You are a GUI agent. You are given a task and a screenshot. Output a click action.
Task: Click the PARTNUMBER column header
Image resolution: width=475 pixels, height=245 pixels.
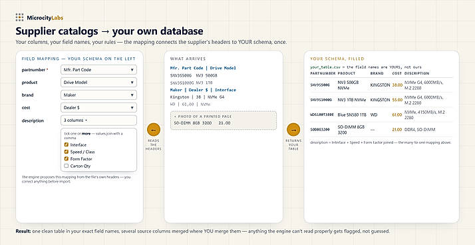323,73
